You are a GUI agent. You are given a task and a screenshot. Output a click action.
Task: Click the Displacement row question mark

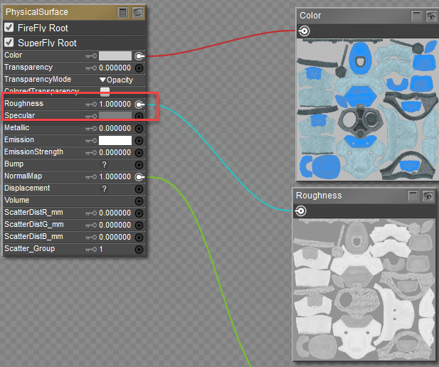click(x=104, y=188)
